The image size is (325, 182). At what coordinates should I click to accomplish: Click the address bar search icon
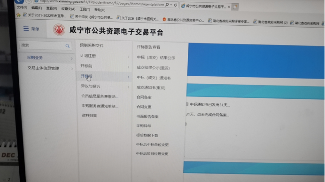click(167, 5)
